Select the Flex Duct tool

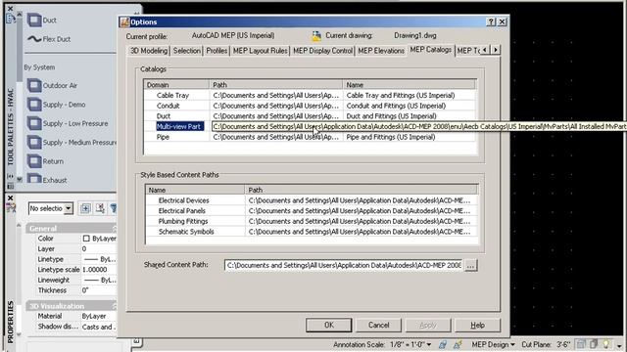[x=49, y=39]
